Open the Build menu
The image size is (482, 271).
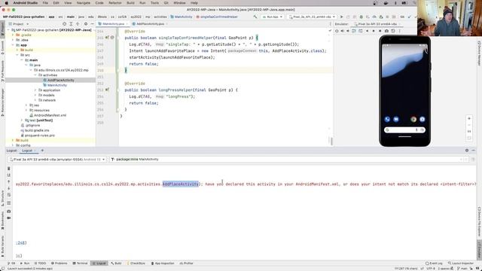(130, 3)
